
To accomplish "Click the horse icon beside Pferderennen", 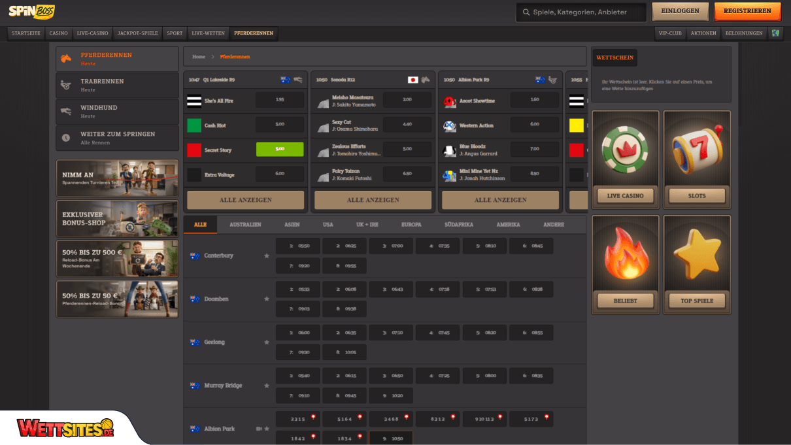I will [x=66, y=59].
